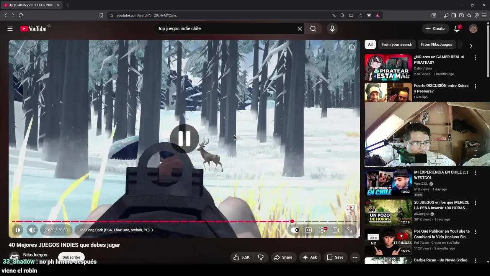The height and width of the screenshot is (276, 490).
Task: Enter fullscreen mode
Action: point(349,230)
